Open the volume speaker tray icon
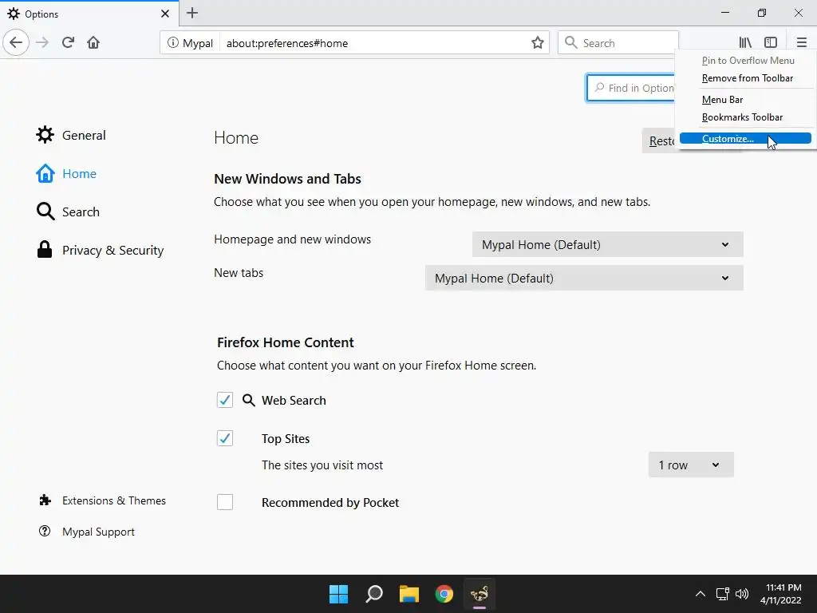The width and height of the screenshot is (817, 613). click(x=741, y=594)
